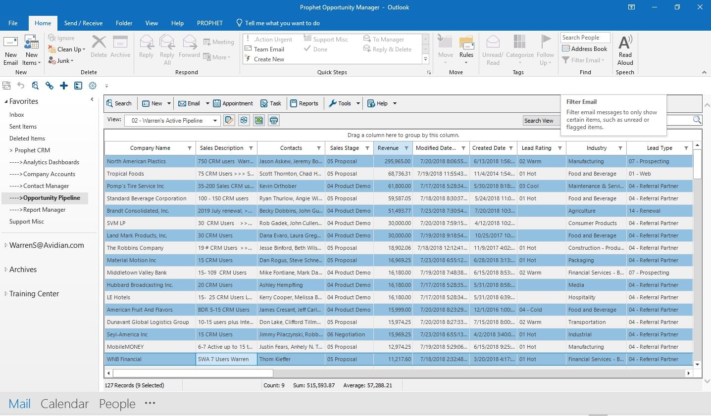Expand the WarrenS@Avidian.com folder
The image size is (711, 416).
[x=5, y=245]
